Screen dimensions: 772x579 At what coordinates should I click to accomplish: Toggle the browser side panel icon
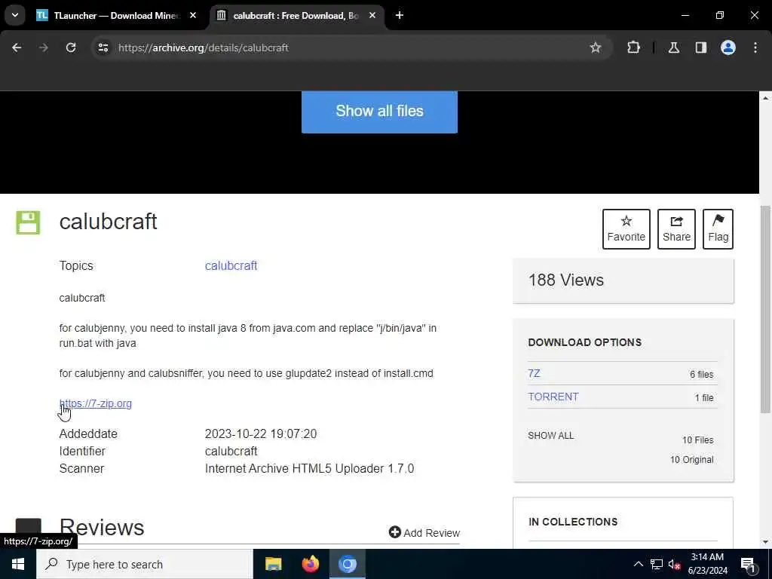[x=701, y=47]
